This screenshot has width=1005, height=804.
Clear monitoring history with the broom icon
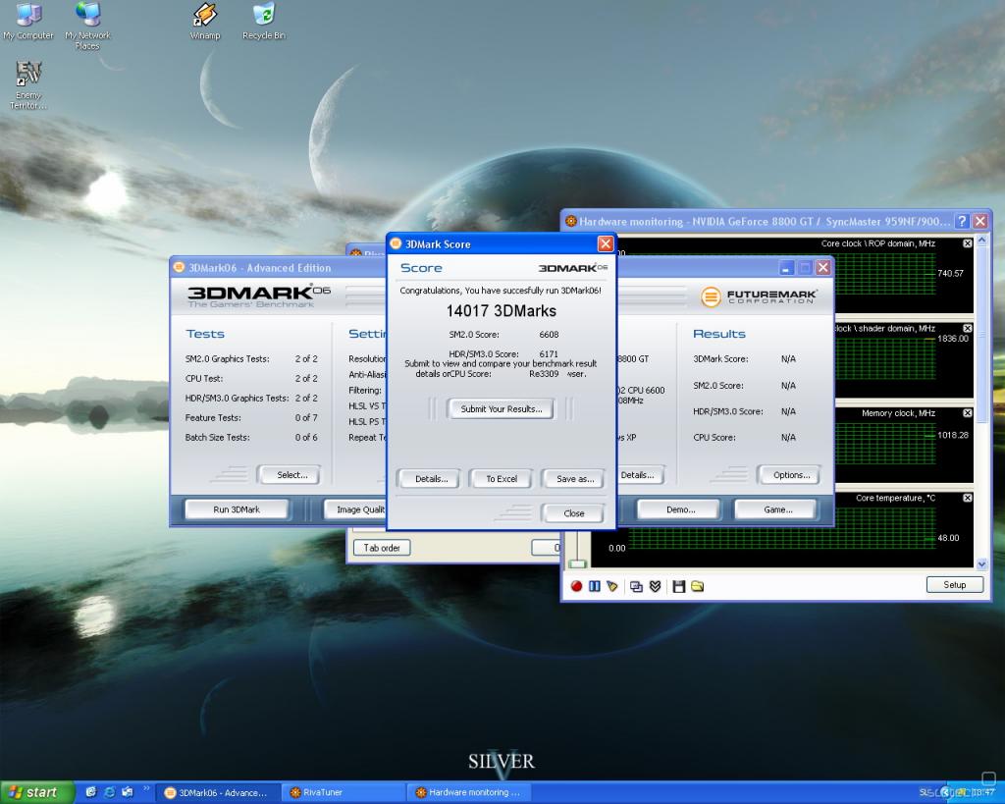point(612,586)
